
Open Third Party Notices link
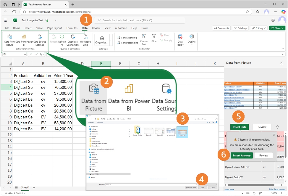277,189
